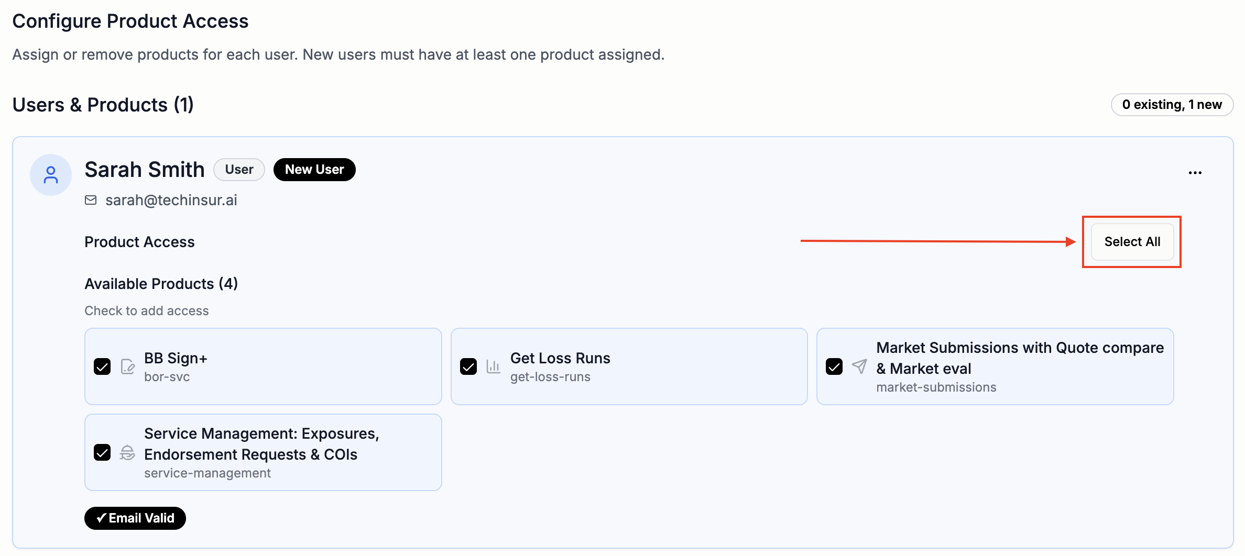Viewport: 1245px width, 556px height.
Task: Uncheck the BB Sign+ checkbox
Action: coord(102,366)
